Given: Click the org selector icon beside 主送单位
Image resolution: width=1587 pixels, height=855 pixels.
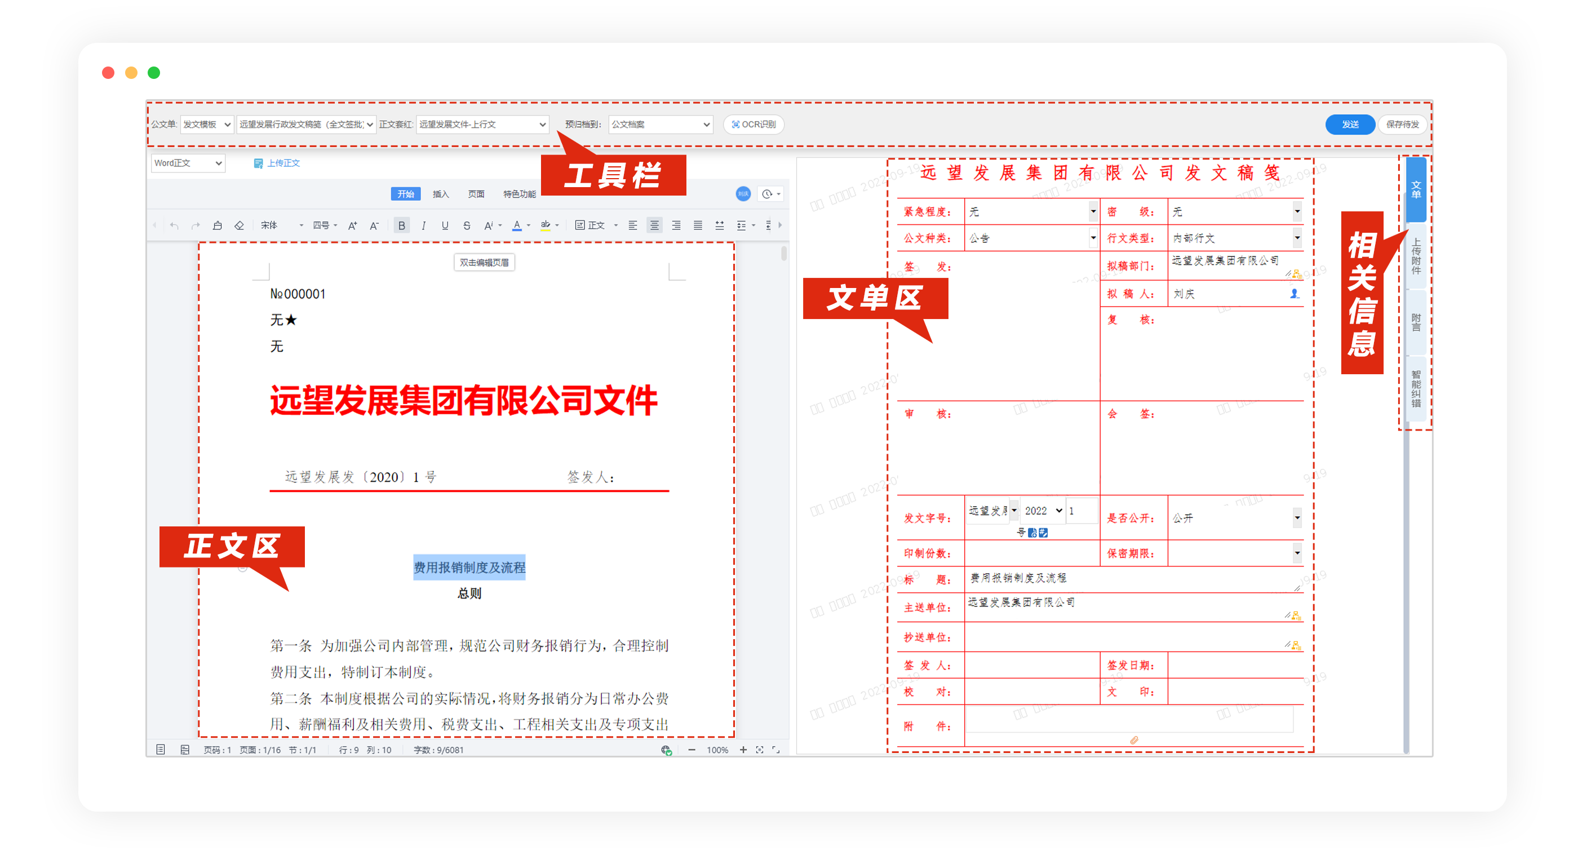Looking at the screenshot, I should [1296, 615].
